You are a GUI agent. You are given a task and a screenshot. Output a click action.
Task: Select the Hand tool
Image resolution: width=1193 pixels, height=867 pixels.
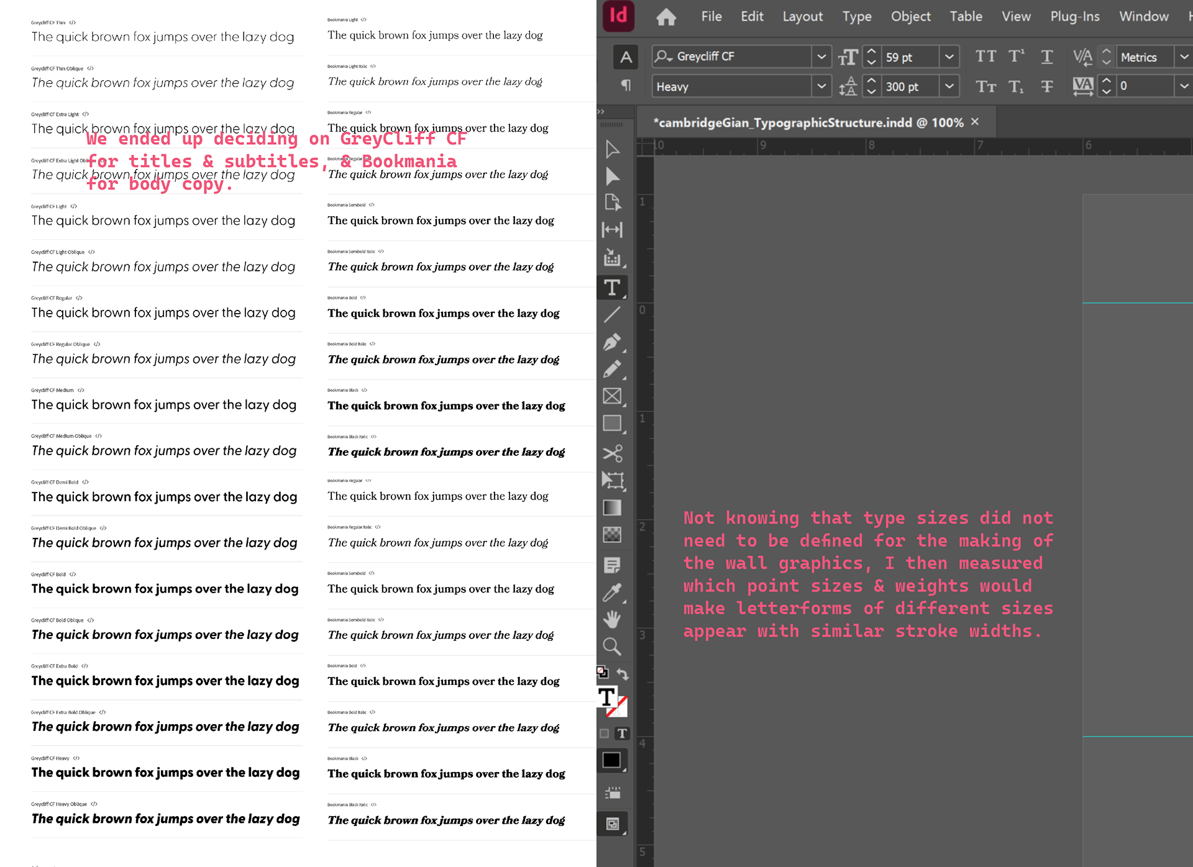click(x=612, y=619)
